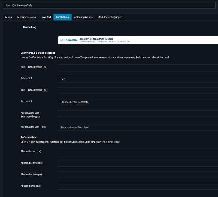The width and height of the screenshot is (218, 197).
Task: Click the 'JoomION Seitenaufrufe (Modul)' banner title
Action: click(x=96, y=39)
